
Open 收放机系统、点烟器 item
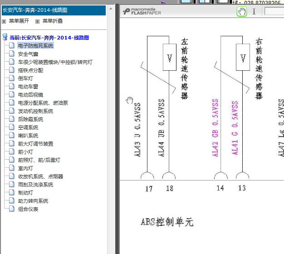click(x=40, y=176)
